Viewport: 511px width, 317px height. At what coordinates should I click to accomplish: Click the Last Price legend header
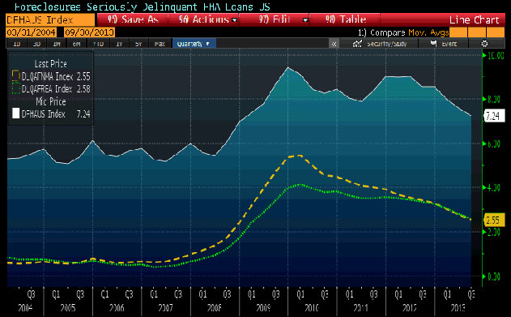click(x=50, y=64)
